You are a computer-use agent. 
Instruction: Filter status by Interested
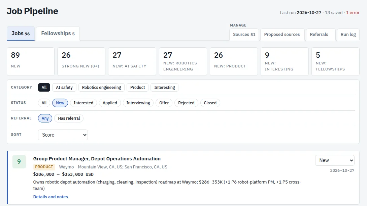[x=83, y=103]
